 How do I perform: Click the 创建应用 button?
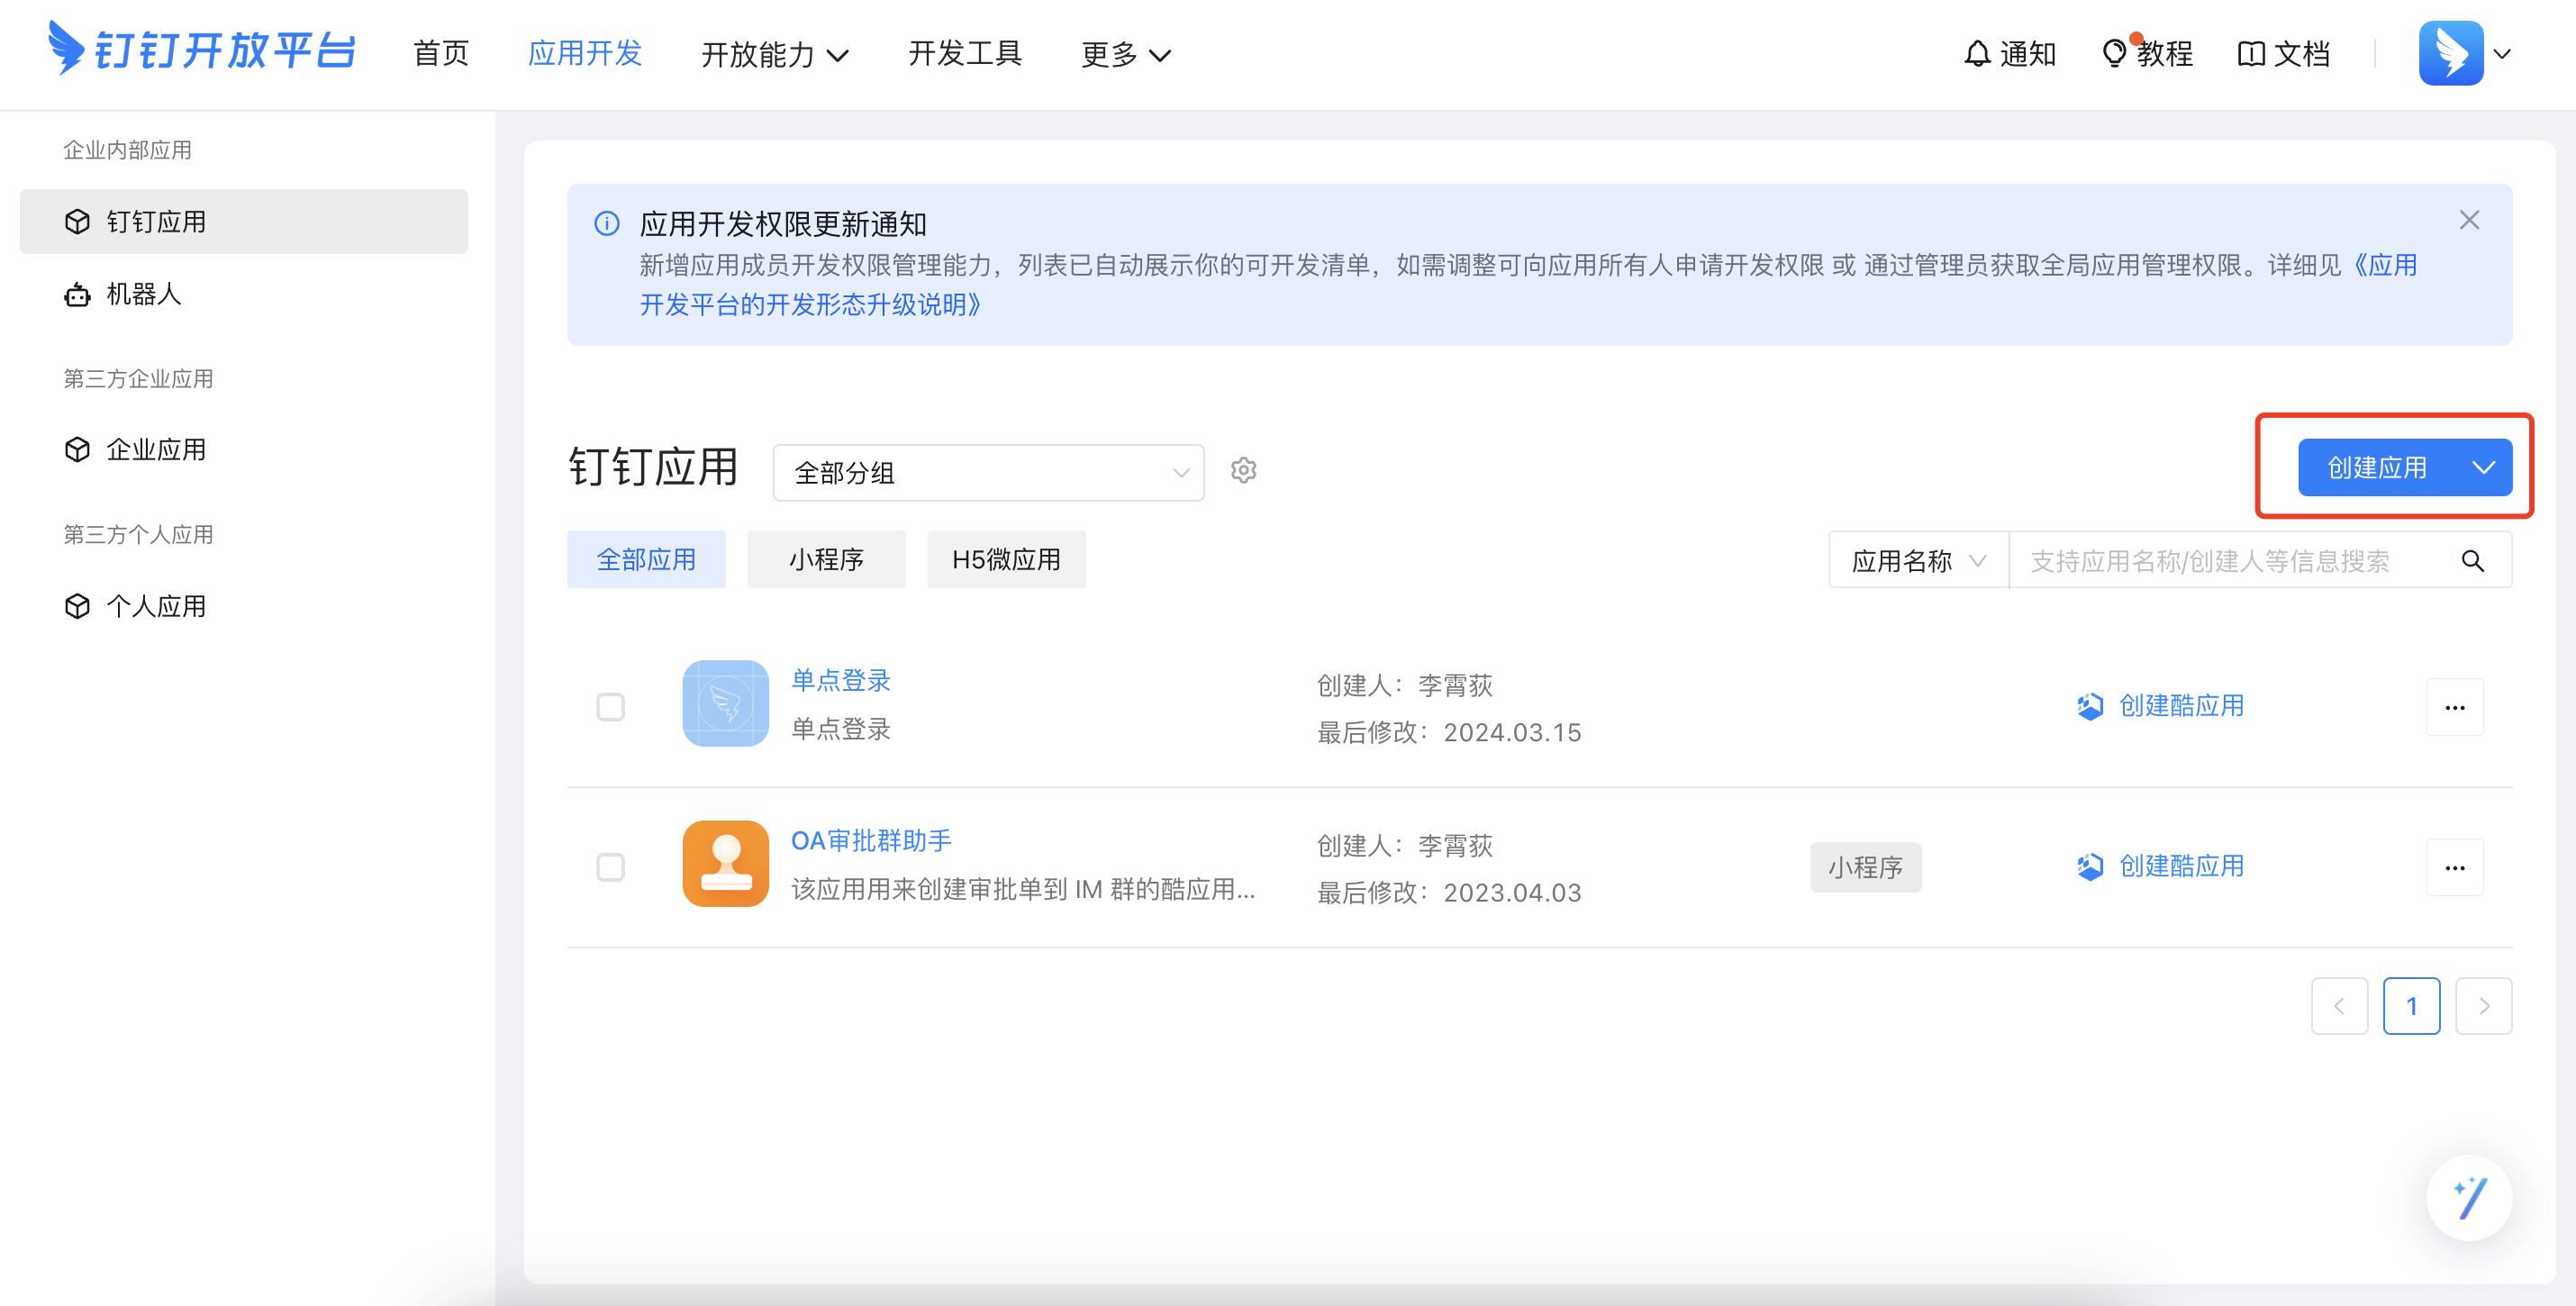(x=2376, y=467)
